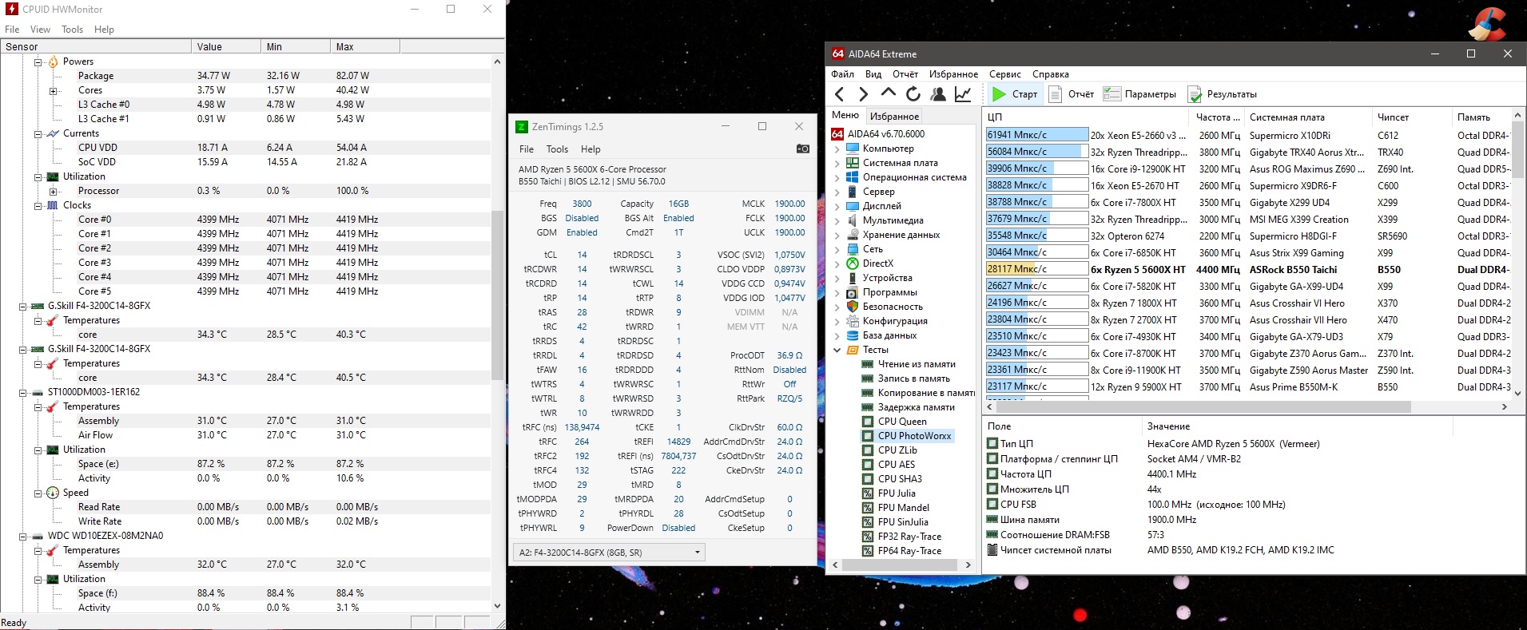Open the Файл menu in AIDA64
This screenshot has width=1527, height=630.
click(842, 74)
